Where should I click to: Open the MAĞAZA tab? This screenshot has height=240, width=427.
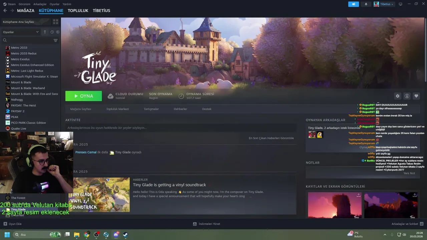26,11
